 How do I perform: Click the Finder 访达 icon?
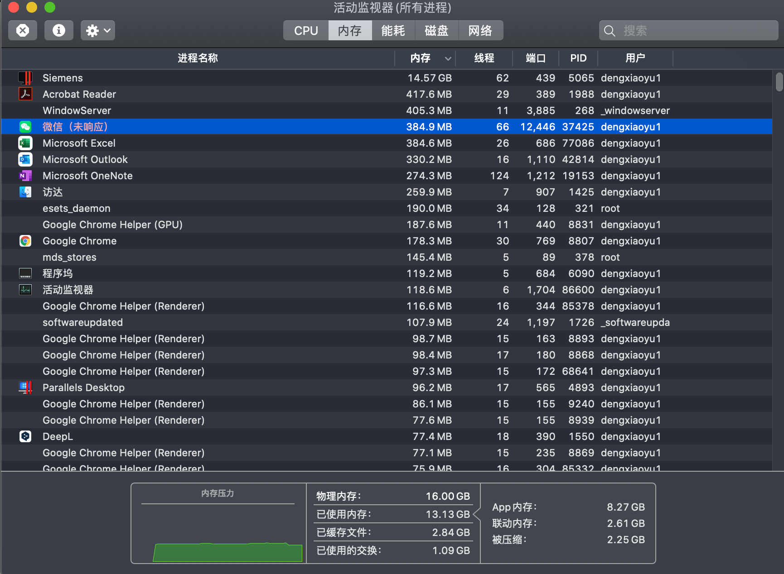pyautogui.click(x=25, y=192)
